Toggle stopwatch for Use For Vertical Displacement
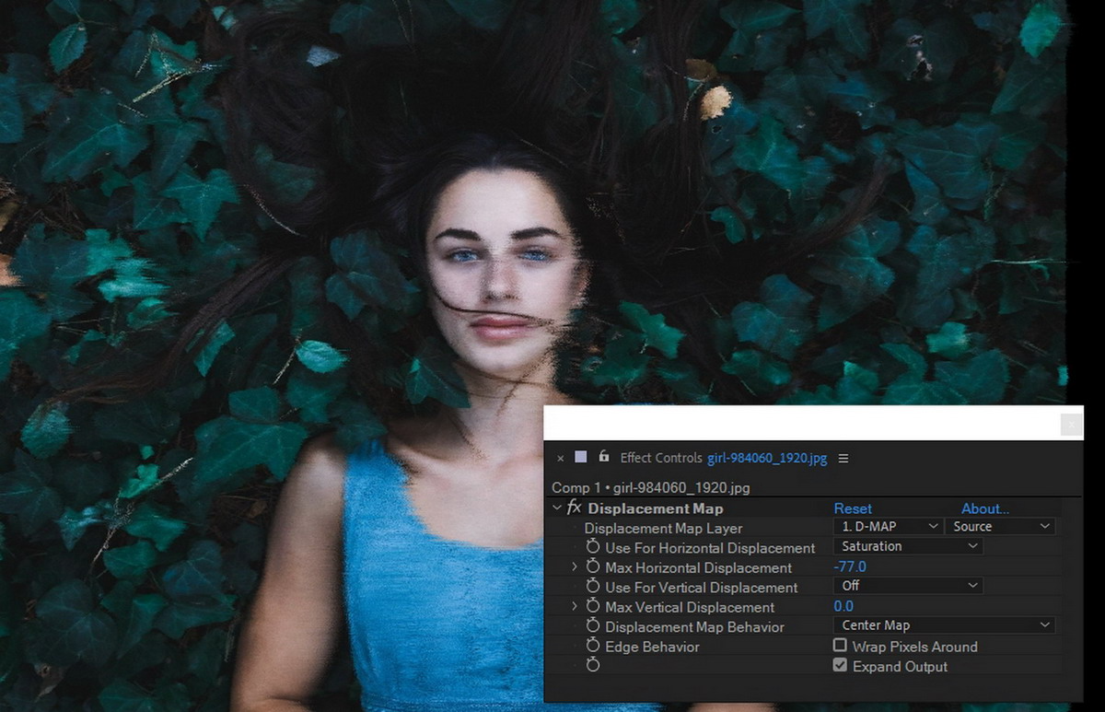The height and width of the screenshot is (712, 1105). (593, 588)
